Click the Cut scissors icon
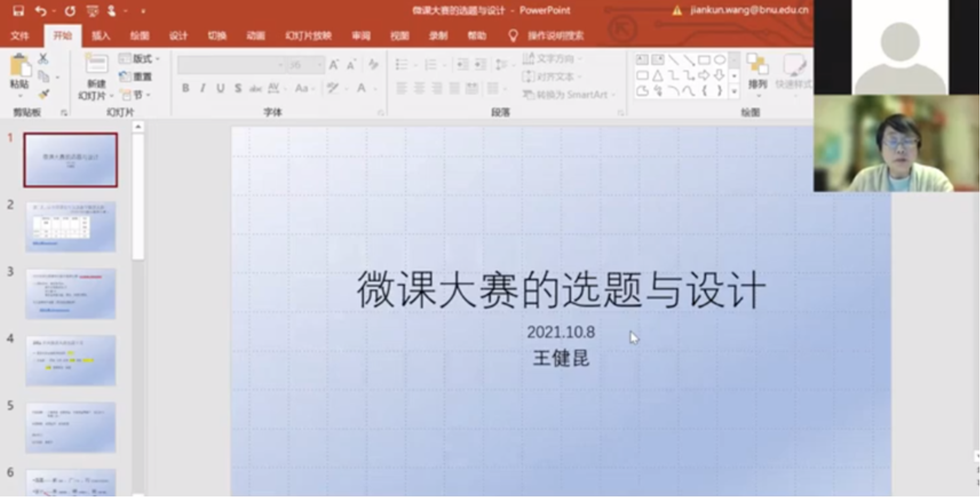This screenshot has width=980, height=497. click(43, 58)
